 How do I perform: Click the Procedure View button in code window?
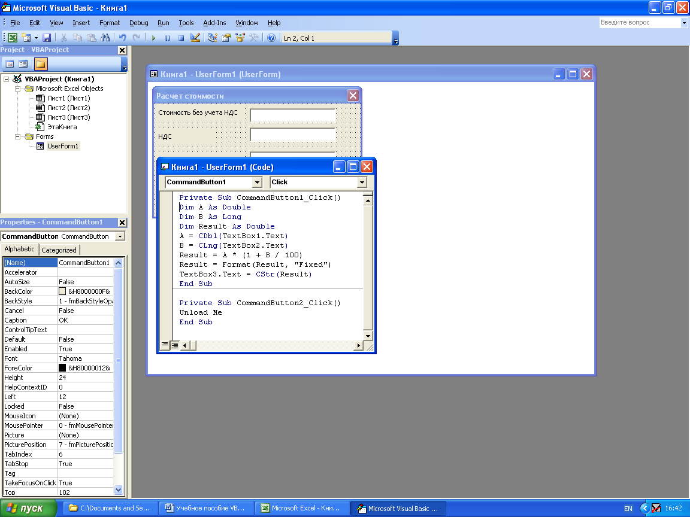click(x=165, y=345)
